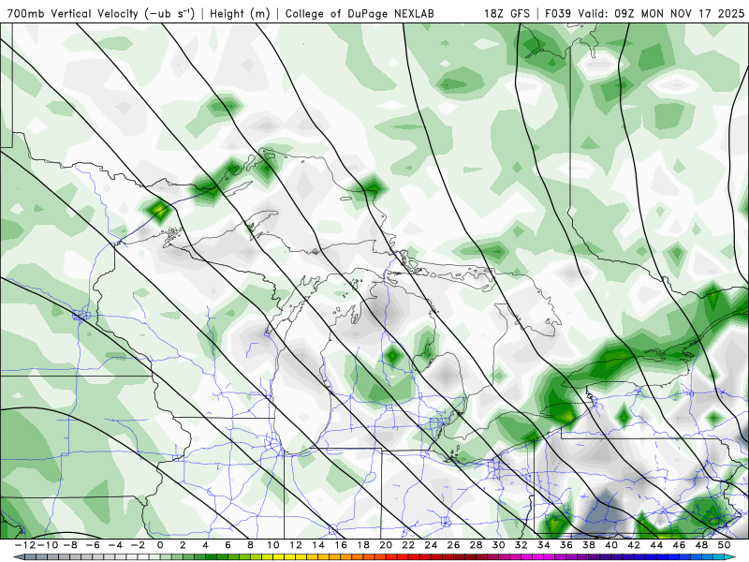Click the '20' color scale label

386,545
